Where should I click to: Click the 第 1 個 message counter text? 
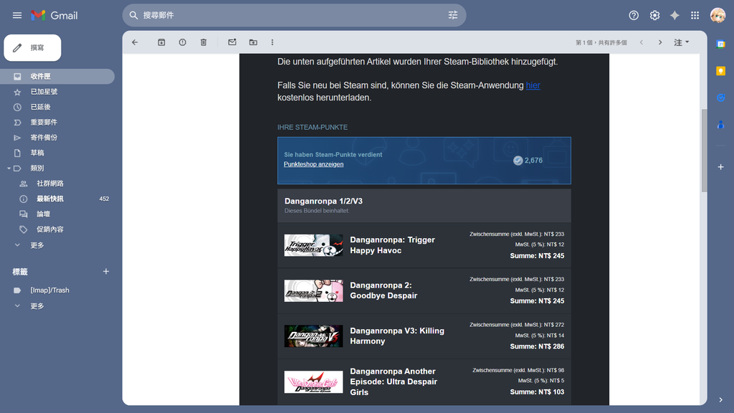coord(601,42)
